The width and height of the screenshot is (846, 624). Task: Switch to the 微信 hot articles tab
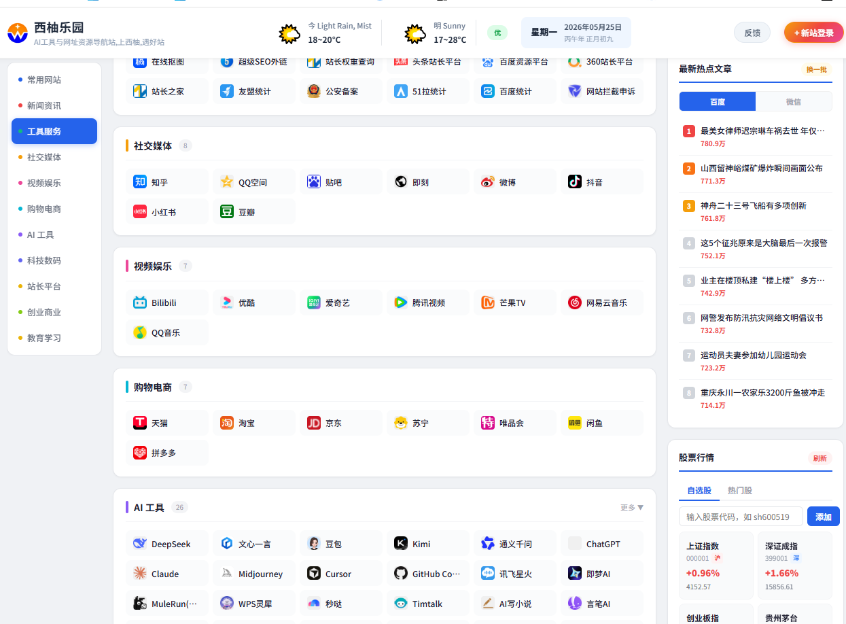[x=794, y=101]
